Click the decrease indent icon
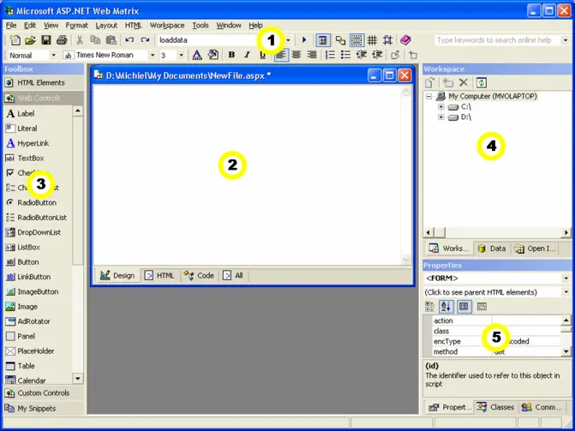The image size is (575, 431). pyautogui.click(x=362, y=55)
